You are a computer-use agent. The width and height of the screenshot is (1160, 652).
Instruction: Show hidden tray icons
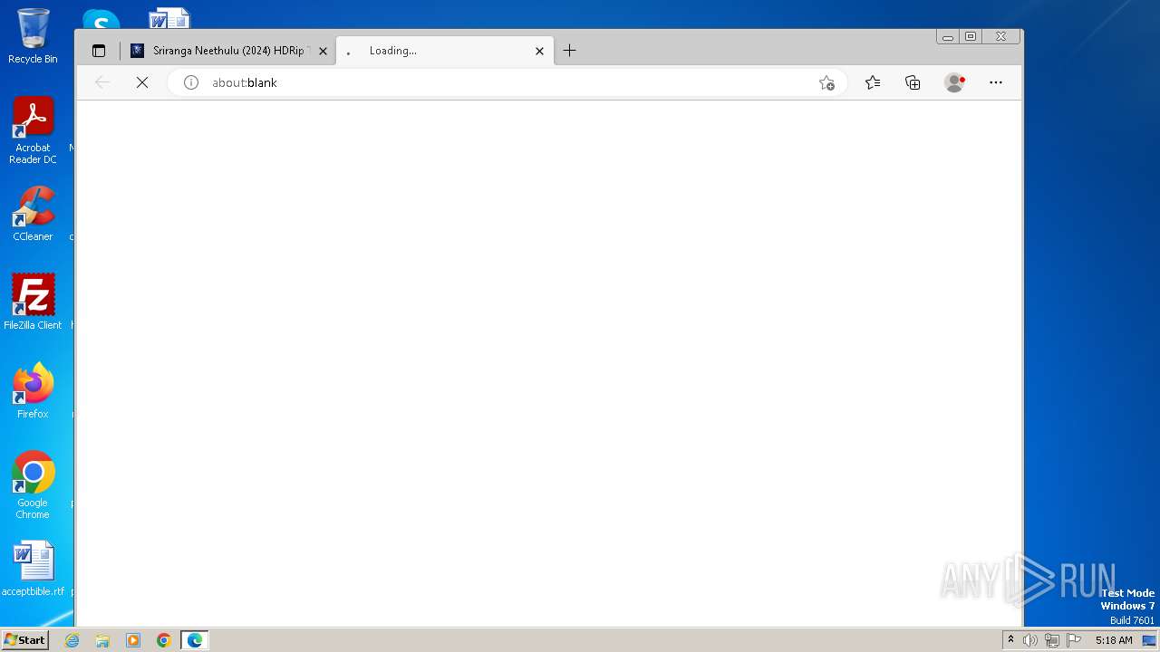tap(1010, 640)
